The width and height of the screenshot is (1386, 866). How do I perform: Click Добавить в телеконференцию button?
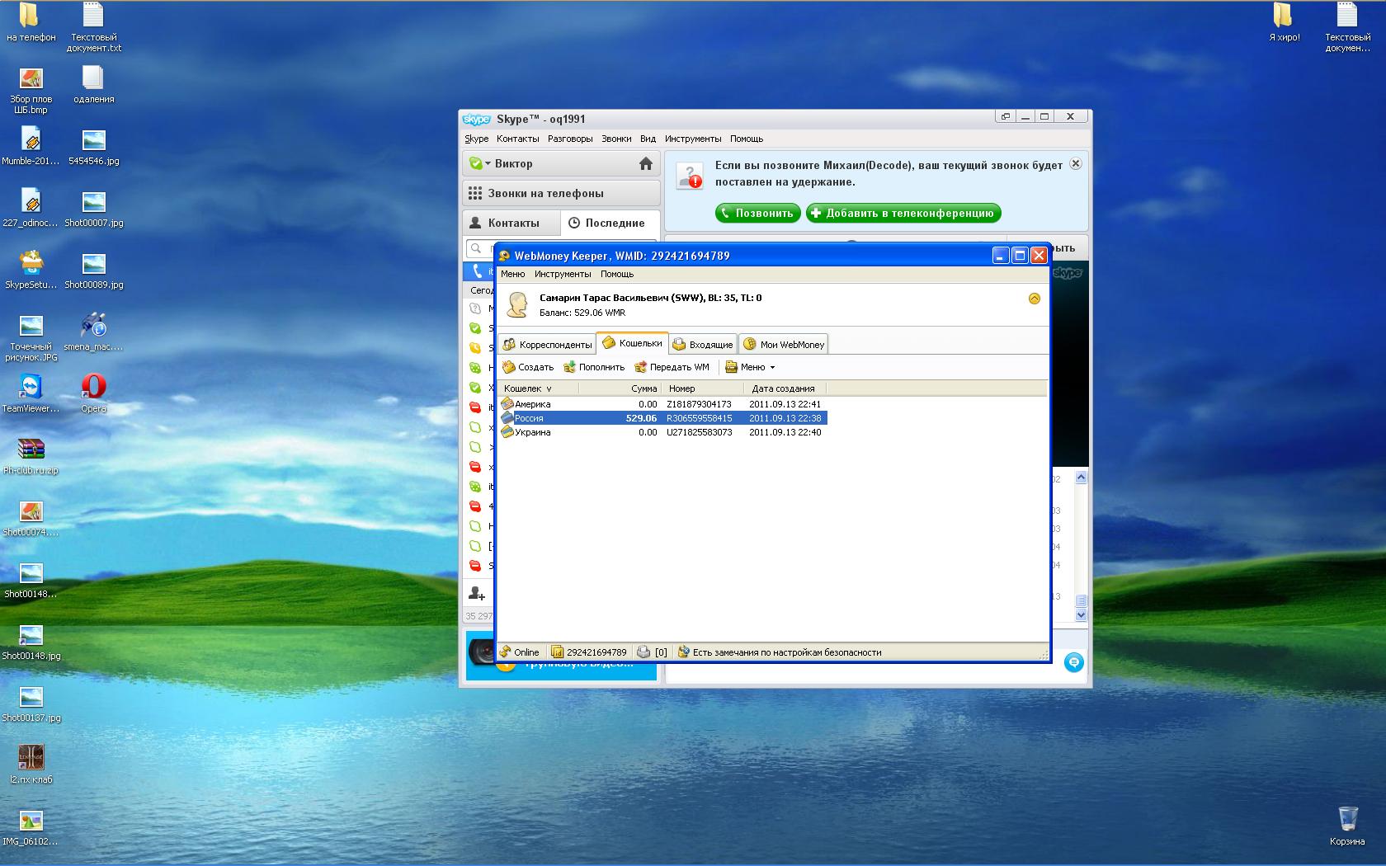903,213
